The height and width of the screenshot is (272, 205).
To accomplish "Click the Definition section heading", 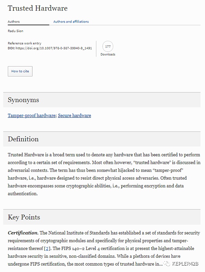I will 23,139.
